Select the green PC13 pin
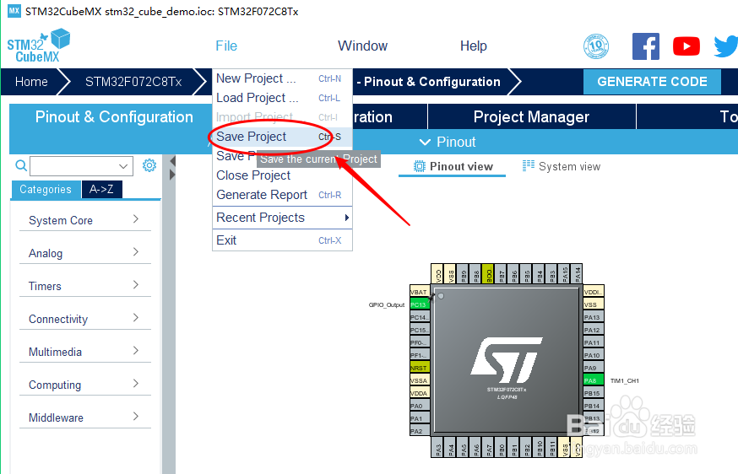Image resolution: width=738 pixels, height=474 pixels. coord(420,304)
